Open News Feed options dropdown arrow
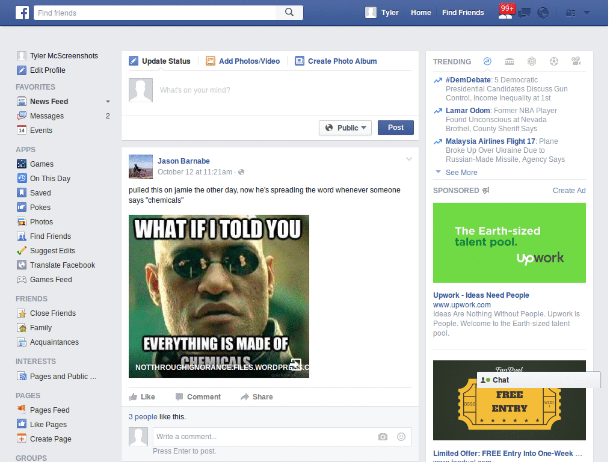The width and height of the screenshot is (616, 462). [108, 102]
